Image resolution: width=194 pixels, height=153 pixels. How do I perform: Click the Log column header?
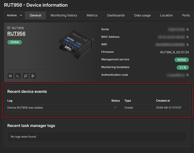pos(10,101)
